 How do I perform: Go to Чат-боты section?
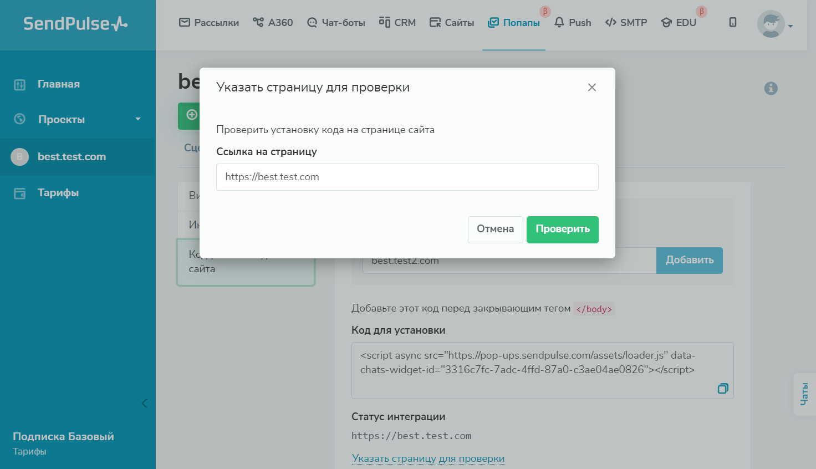pos(336,23)
